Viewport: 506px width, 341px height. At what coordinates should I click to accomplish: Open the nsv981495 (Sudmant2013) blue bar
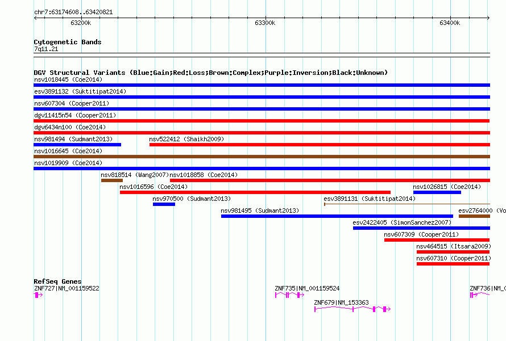click(x=337, y=216)
